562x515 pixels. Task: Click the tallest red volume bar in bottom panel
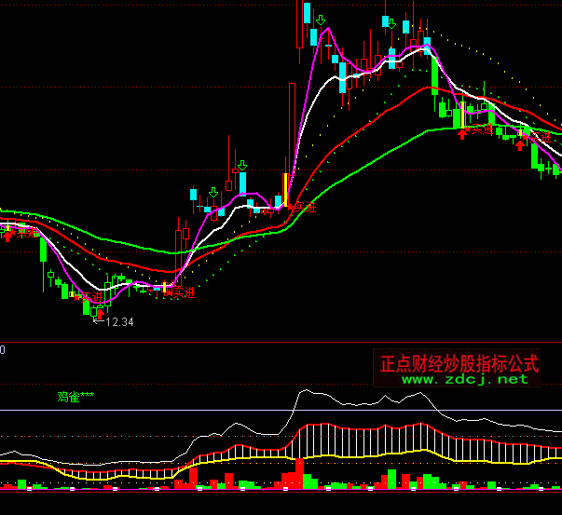(299, 472)
